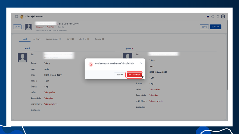The height and width of the screenshot is (134, 239).
Task: Click the คลินิกผู้มีบุตรยาก title
Action: pos(34,16)
